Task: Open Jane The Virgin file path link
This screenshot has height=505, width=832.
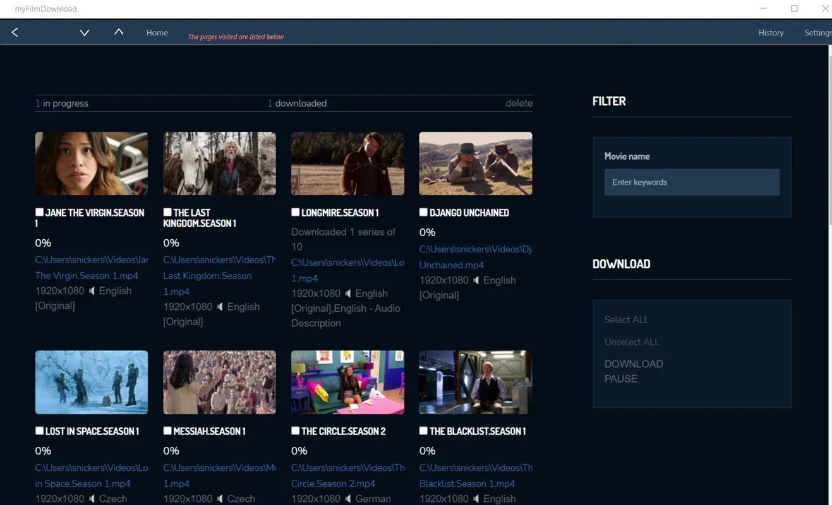Action: pyautogui.click(x=92, y=268)
